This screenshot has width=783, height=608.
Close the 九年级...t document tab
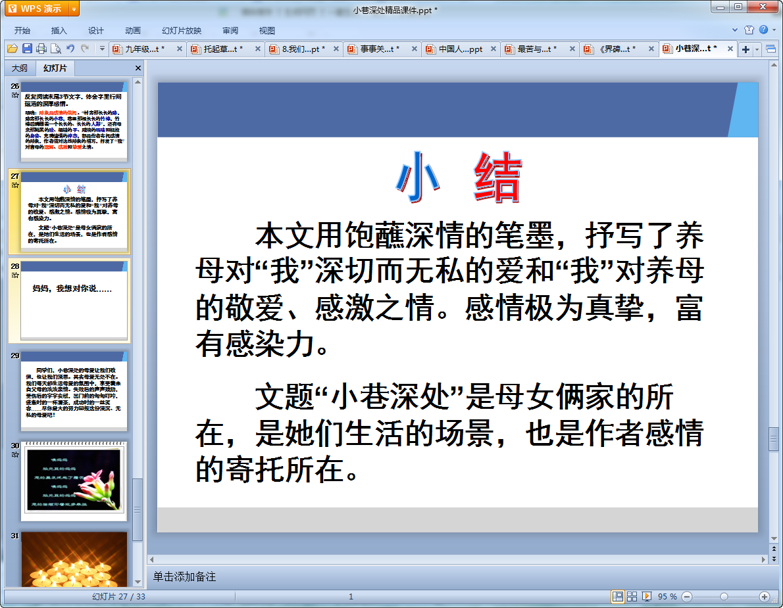tap(179, 49)
